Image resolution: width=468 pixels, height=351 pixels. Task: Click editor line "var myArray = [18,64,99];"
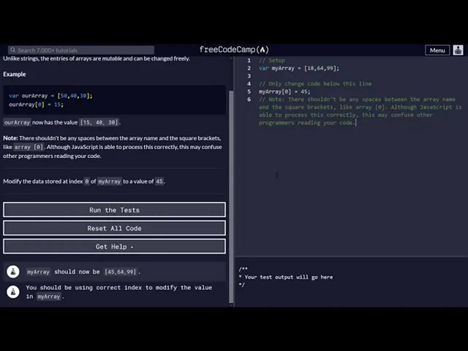pos(299,68)
